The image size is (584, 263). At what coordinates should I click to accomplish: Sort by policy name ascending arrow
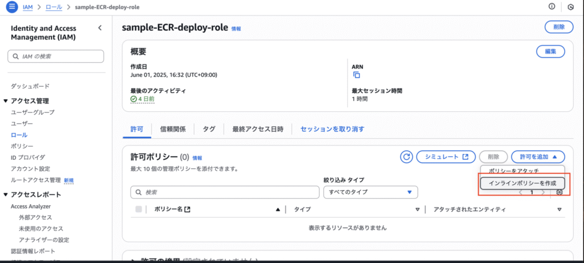pyautogui.click(x=278, y=210)
